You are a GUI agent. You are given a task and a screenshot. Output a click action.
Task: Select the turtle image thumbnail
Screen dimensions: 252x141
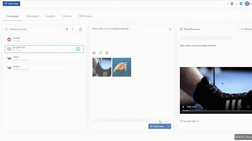pos(122,67)
